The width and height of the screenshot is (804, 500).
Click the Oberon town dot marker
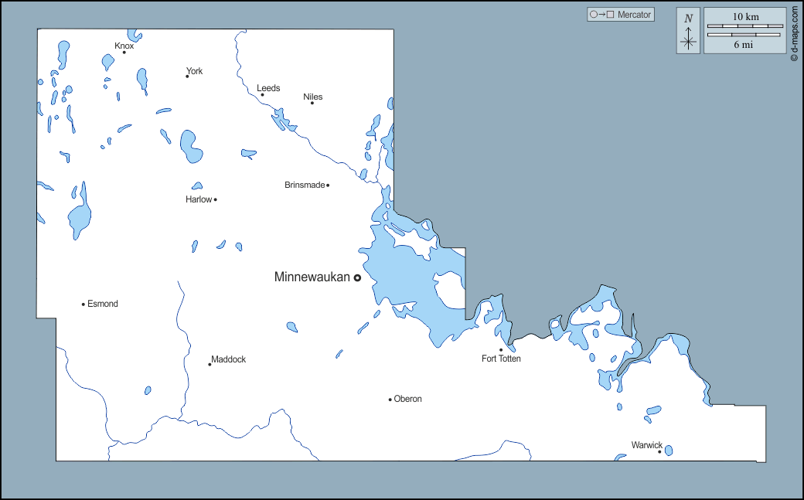point(390,400)
